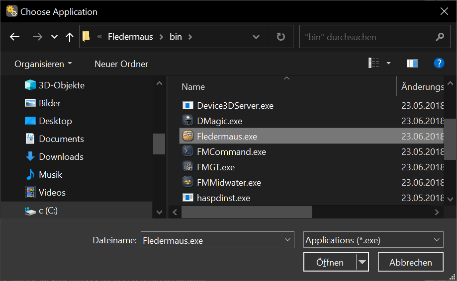The width and height of the screenshot is (457, 281).
Task: Open recent locations dropdown beside the forward arrow
Action: [54, 37]
